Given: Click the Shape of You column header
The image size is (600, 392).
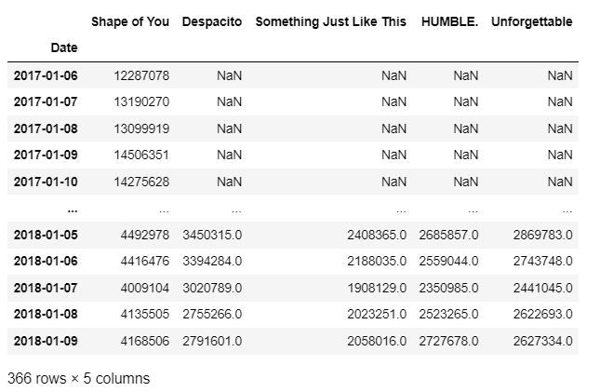Looking at the screenshot, I should (130, 21).
